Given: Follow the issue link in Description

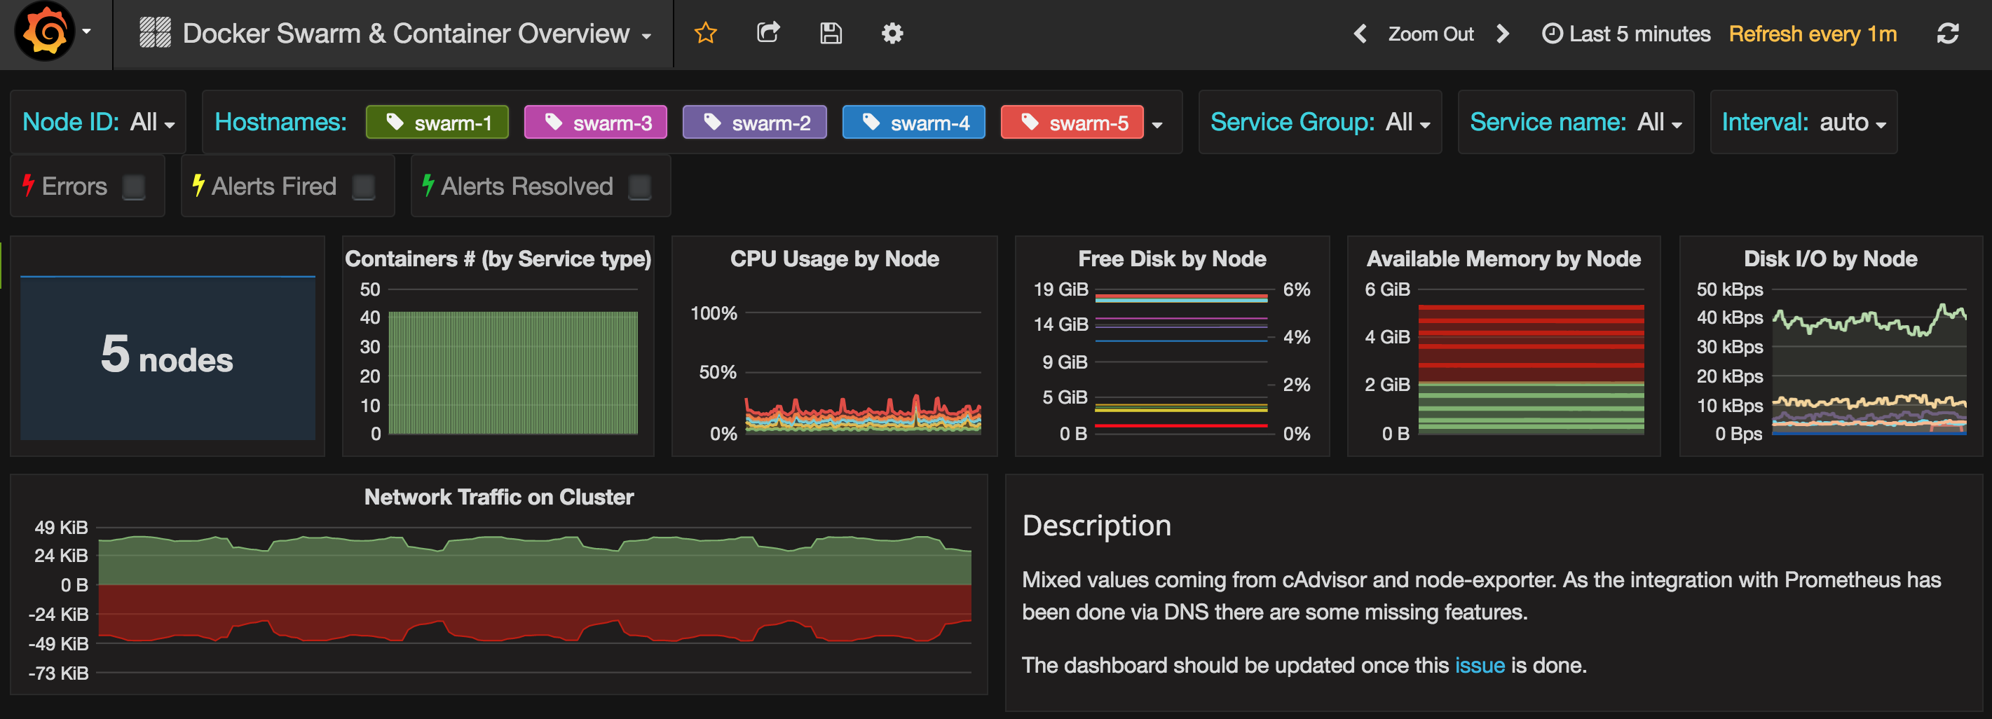Looking at the screenshot, I should pyautogui.click(x=1480, y=665).
